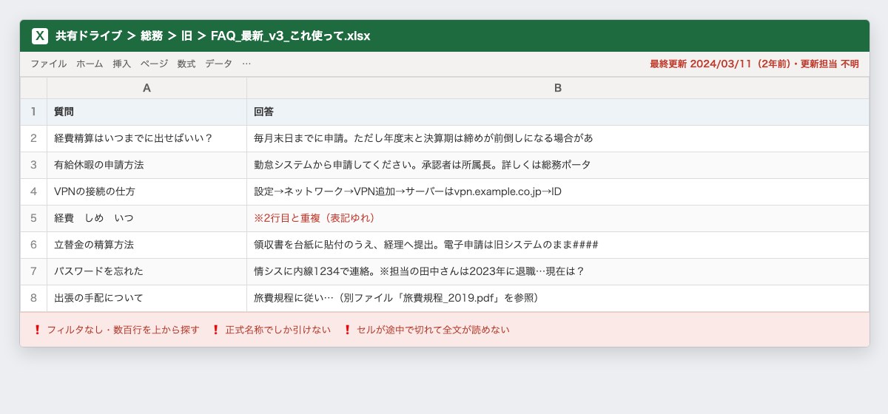Open the ファイル menu
Screen dimensions: 888x414
[48, 64]
